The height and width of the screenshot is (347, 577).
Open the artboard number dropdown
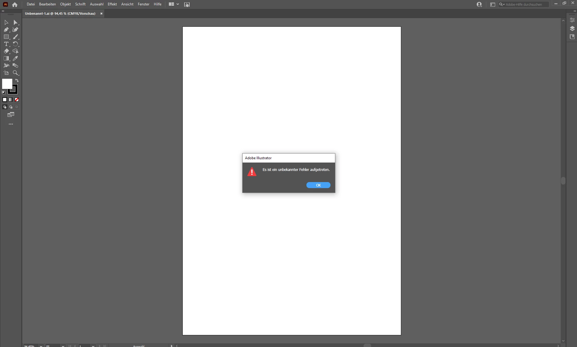point(93,346)
